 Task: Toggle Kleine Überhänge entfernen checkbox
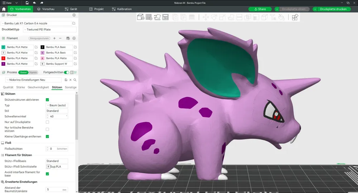pos(48,137)
